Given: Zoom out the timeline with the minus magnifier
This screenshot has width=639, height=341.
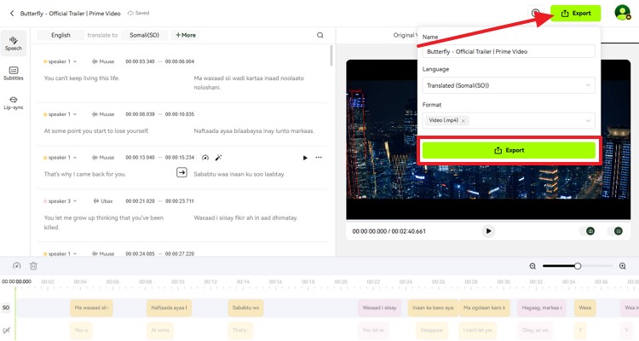Looking at the screenshot, I should pos(532,266).
